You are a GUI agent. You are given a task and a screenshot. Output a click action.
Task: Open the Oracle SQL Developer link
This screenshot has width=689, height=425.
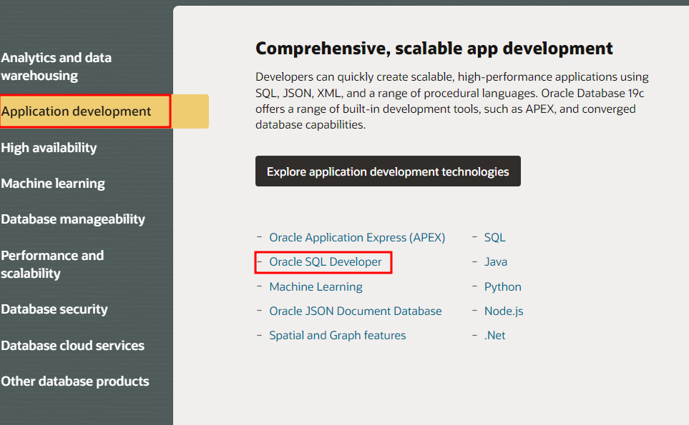tap(325, 262)
